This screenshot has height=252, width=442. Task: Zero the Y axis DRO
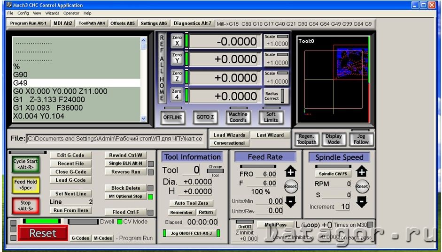click(177, 58)
